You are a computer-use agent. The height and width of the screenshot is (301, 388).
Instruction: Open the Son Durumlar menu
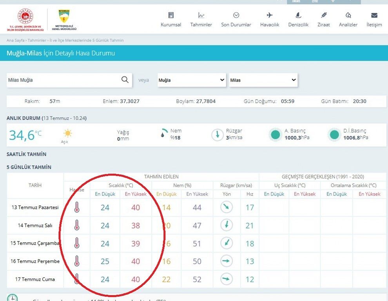click(236, 20)
